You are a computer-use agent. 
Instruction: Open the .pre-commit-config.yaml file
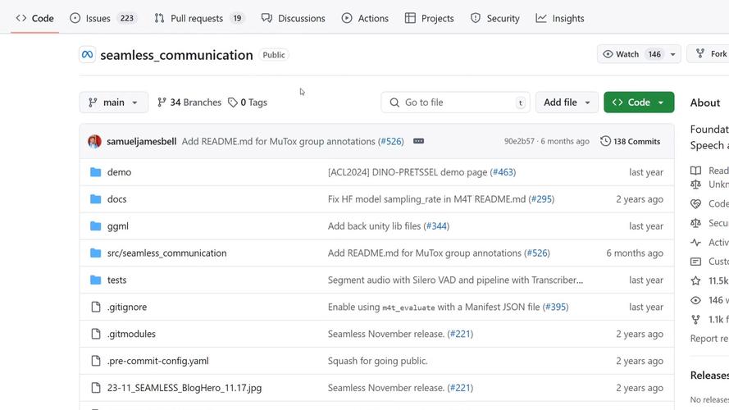click(x=158, y=361)
